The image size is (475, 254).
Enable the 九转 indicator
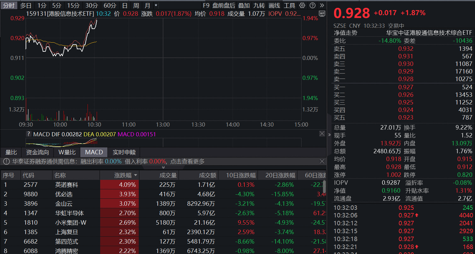259,5
